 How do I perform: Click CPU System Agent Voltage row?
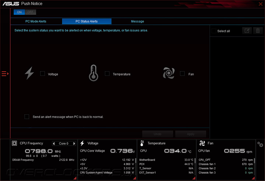(107, 173)
